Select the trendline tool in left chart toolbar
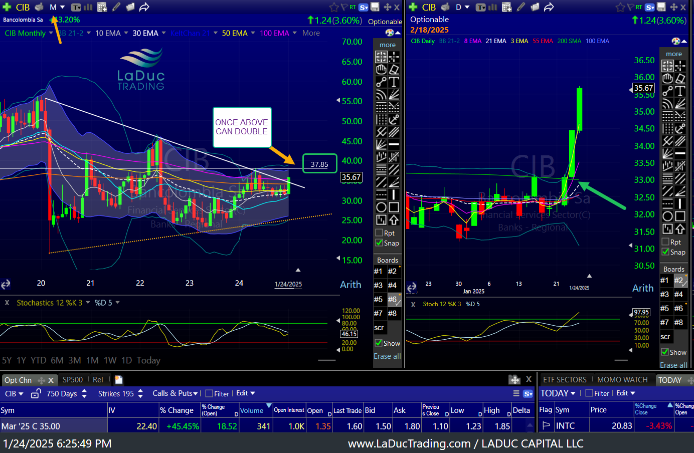The image size is (694, 453). (x=382, y=82)
